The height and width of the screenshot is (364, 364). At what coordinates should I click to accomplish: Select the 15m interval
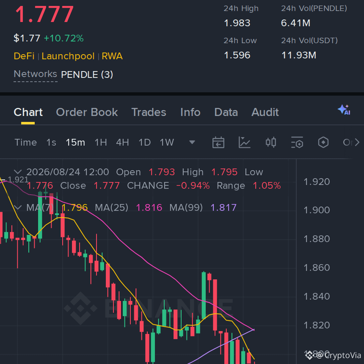(x=75, y=142)
